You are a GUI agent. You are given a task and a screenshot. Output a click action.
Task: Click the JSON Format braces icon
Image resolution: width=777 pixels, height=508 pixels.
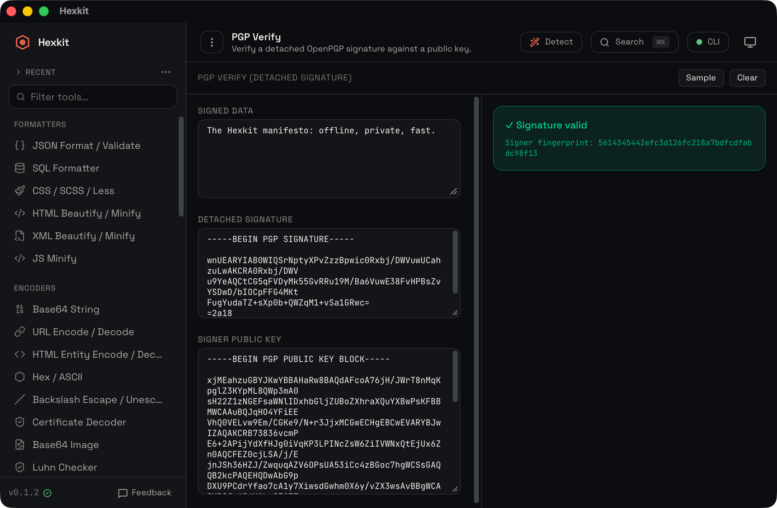pos(20,145)
